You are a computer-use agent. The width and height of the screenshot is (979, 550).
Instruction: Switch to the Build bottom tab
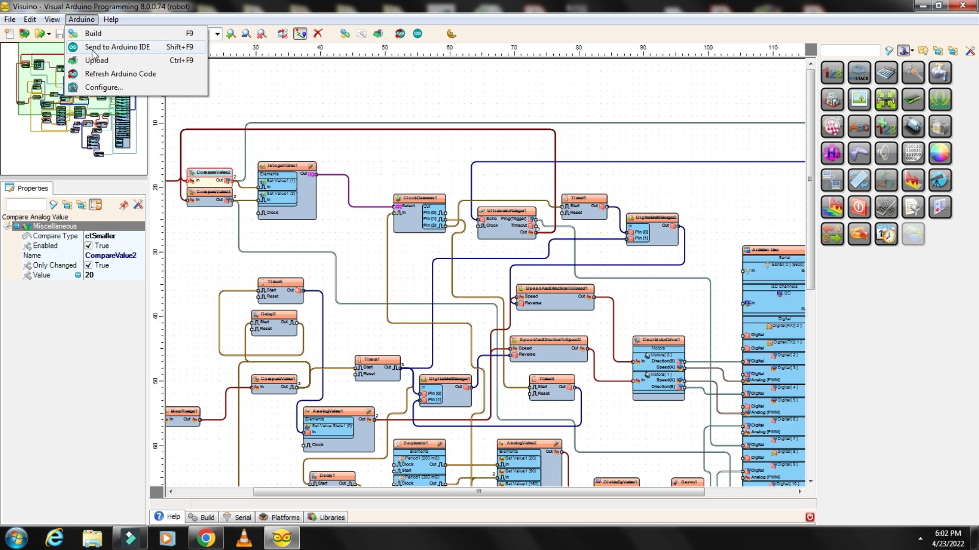[x=201, y=517]
